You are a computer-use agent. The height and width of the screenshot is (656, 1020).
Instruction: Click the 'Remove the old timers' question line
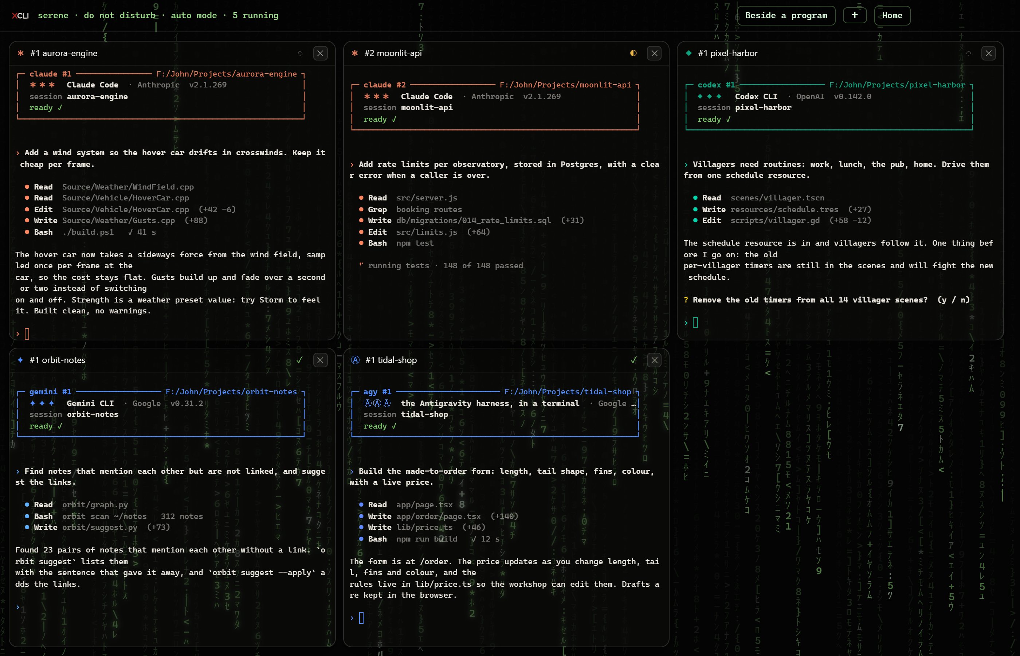tap(827, 300)
